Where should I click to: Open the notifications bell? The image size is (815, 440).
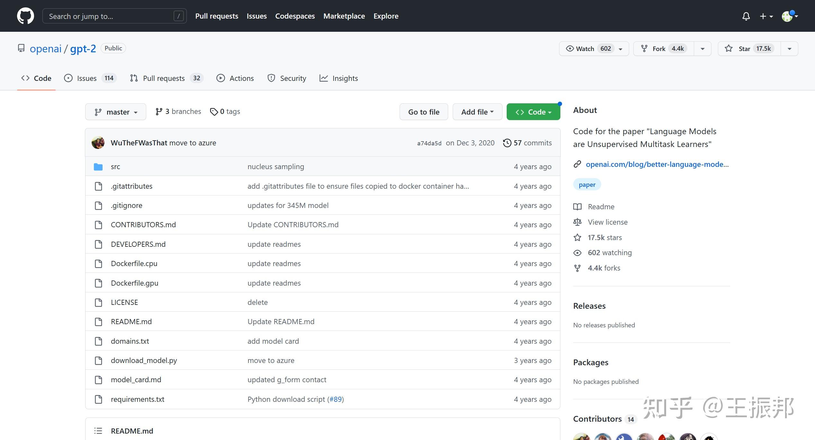coord(746,16)
